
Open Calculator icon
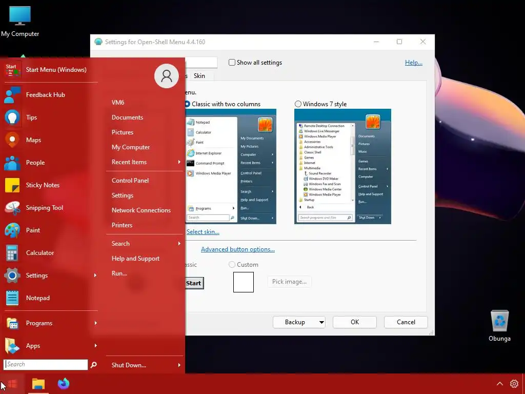coord(13,253)
